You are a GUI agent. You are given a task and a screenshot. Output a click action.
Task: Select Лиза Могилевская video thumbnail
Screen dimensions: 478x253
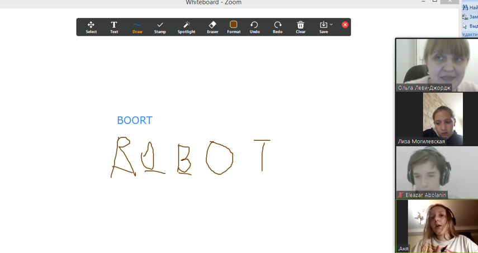tap(437, 117)
